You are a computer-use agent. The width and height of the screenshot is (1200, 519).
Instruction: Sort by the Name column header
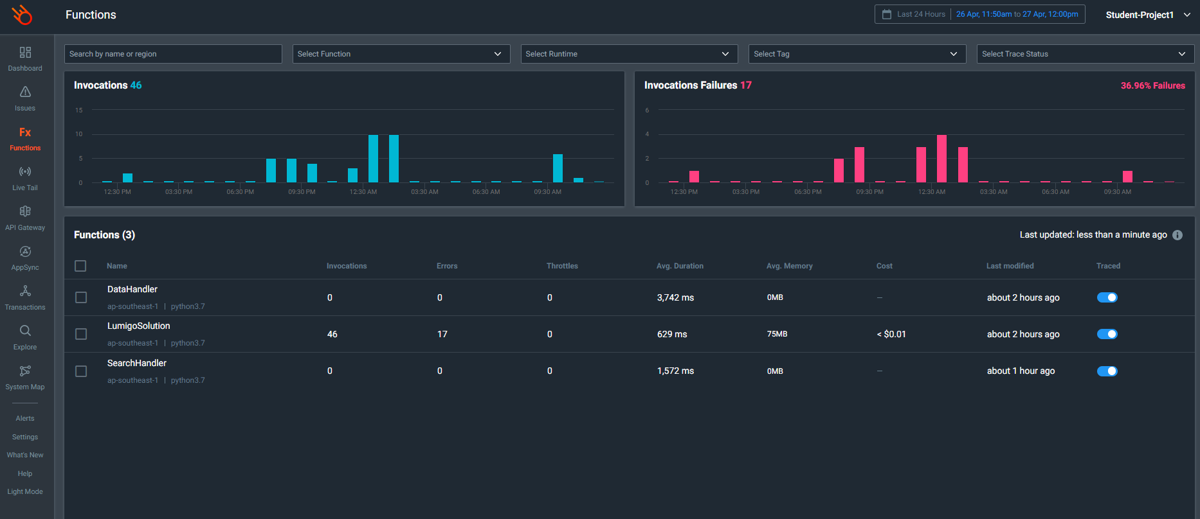117,266
